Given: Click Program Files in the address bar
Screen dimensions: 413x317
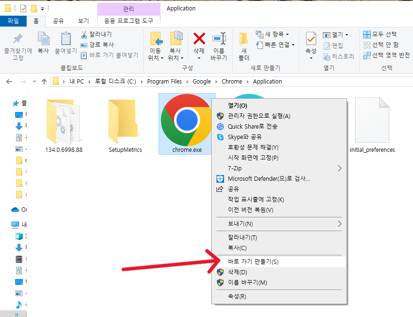Looking at the screenshot, I should tap(164, 82).
